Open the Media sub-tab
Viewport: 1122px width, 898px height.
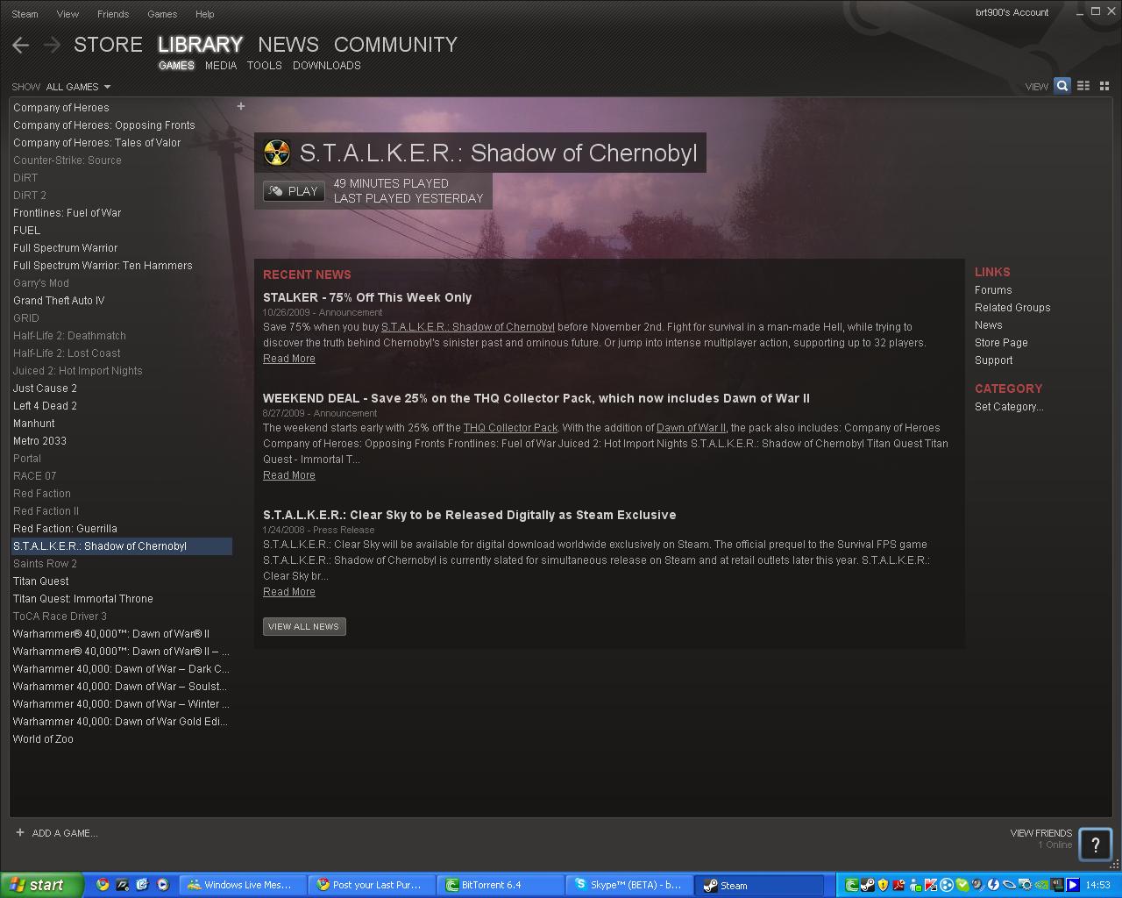pyautogui.click(x=221, y=66)
